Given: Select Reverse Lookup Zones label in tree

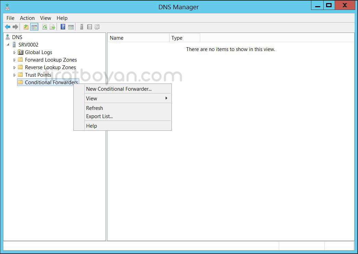Looking at the screenshot, I should 50,67.
